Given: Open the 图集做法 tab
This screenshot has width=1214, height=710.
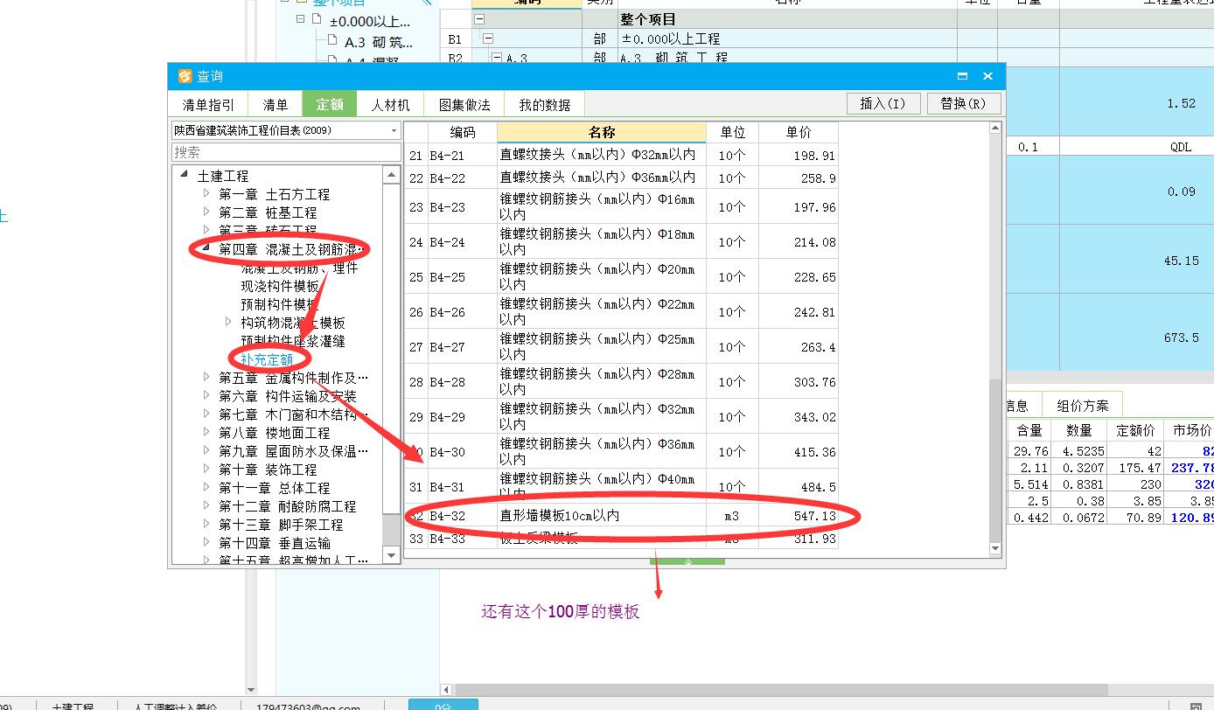Looking at the screenshot, I should (464, 104).
